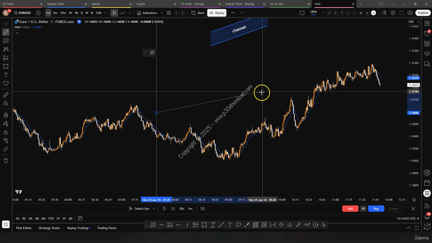Take a chart snapshot with camera icon

coord(410,13)
